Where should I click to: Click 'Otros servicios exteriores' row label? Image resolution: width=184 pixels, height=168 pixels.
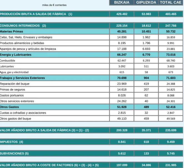pyautogui.click(x=17, y=101)
